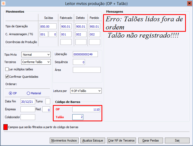Click the Perdido C. Armazenagem field 002
Image resolution: width=193 pixels, height=146 pixels.
pos(95,34)
